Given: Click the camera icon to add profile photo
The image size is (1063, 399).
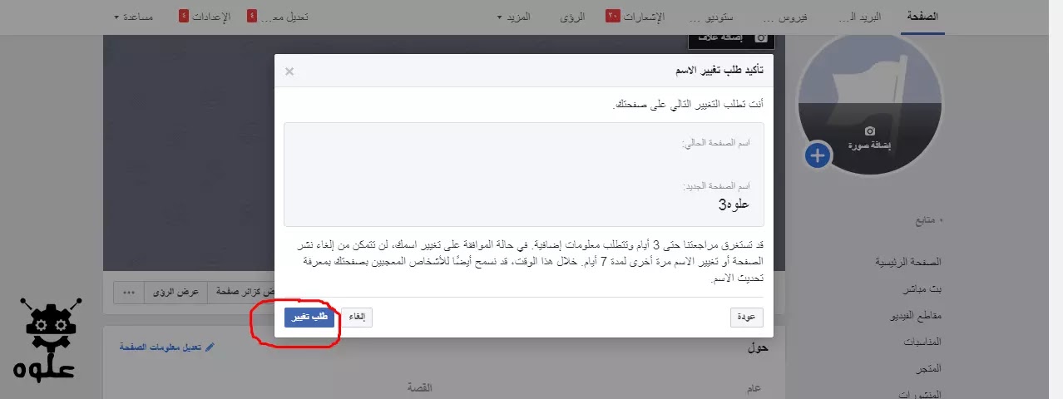Looking at the screenshot, I should pos(870,131).
